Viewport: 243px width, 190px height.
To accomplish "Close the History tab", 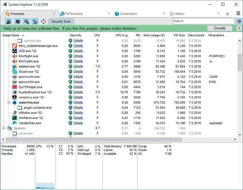I will click(219, 13).
